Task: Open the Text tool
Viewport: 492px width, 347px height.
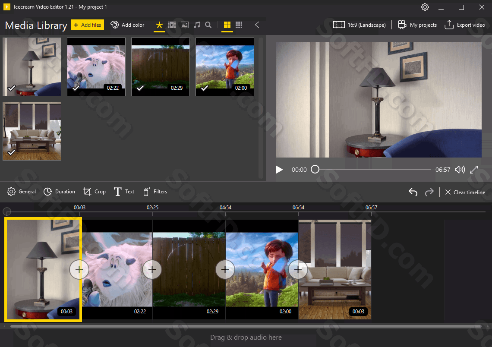Action: click(124, 192)
